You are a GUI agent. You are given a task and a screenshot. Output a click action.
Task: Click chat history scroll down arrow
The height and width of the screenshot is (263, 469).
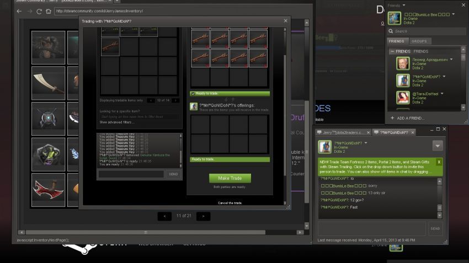pyautogui.click(x=439, y=215)
